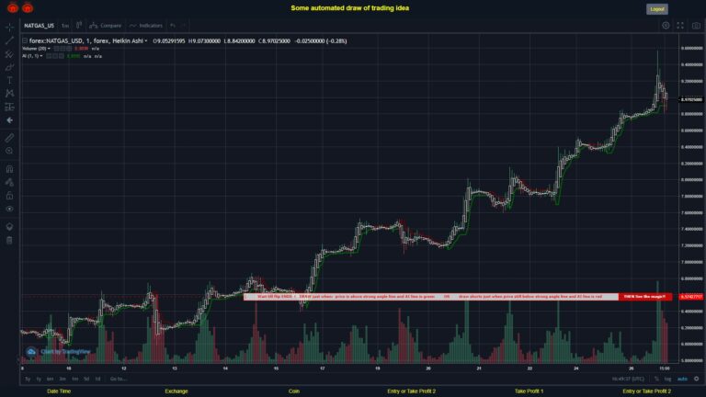Viewport: 706px width, 397px height.
Task: Click the undo arrow in toolbar
Action: 173,26
